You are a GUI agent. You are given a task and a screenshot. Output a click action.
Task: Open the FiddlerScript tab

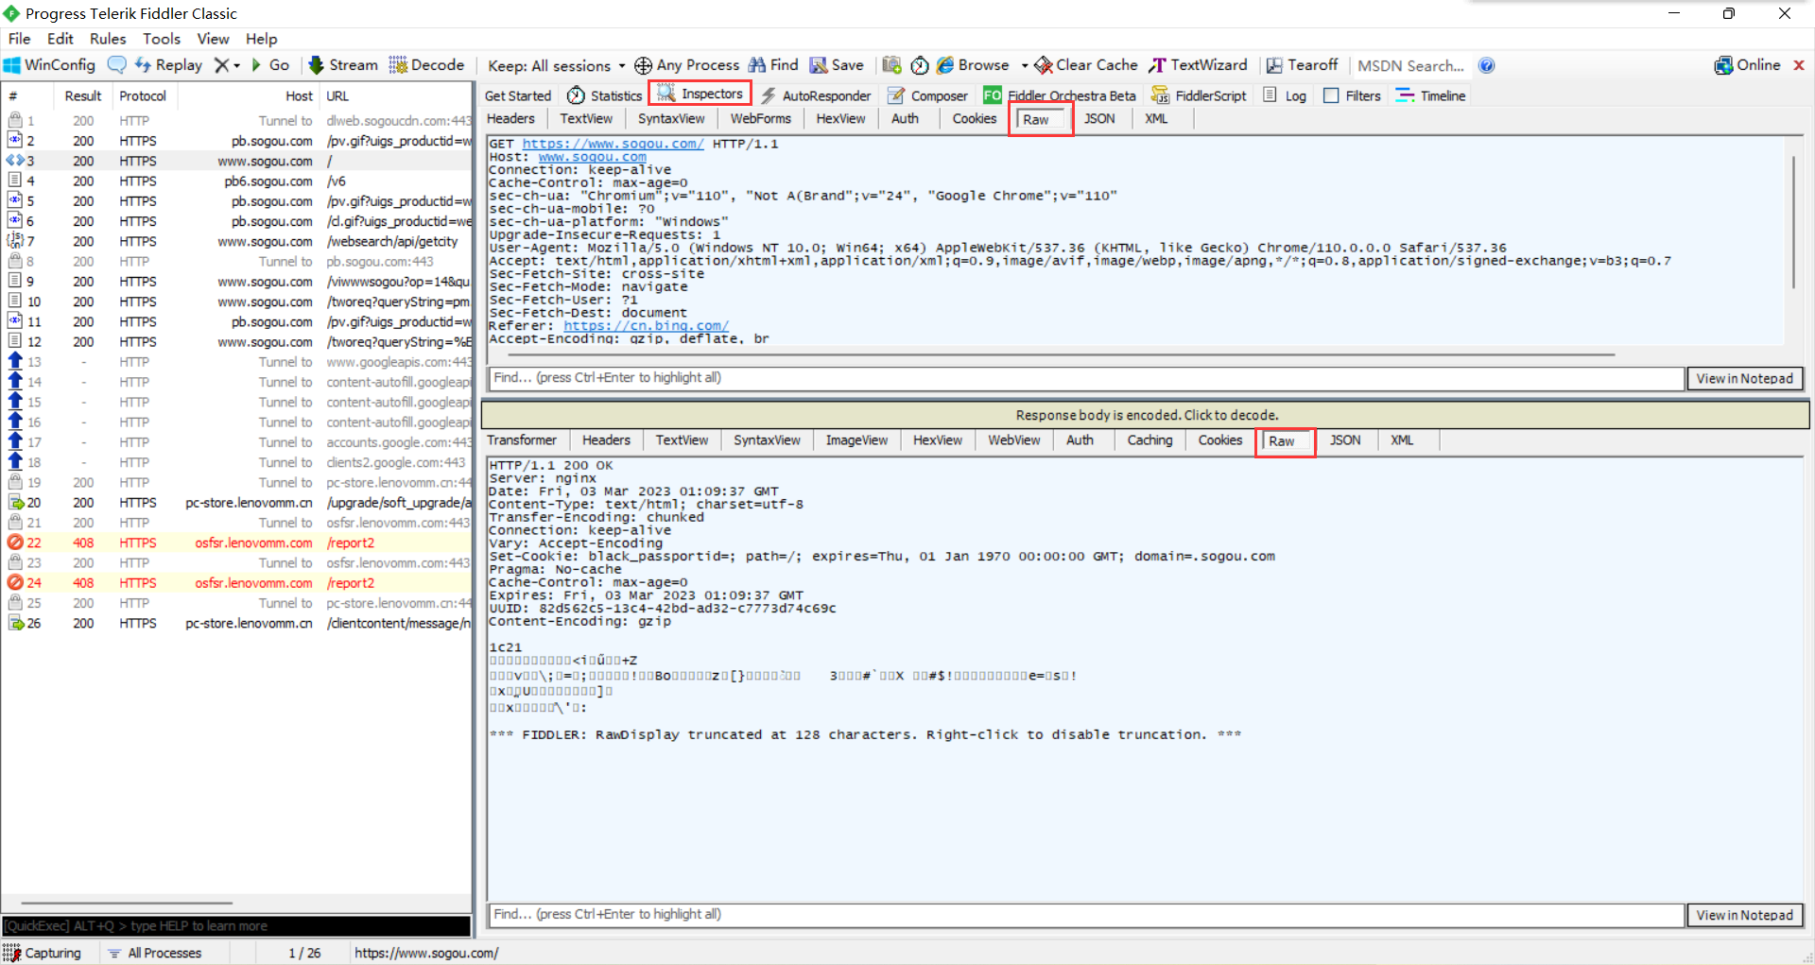coord(1199,95)
